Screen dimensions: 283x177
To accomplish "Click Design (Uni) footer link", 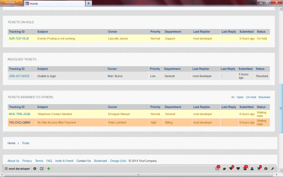I will 118,161.
